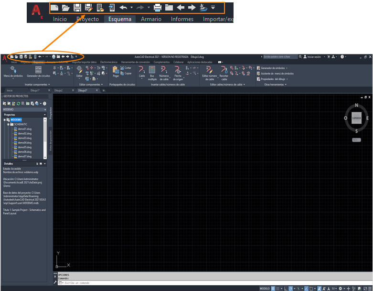This screenshot has width=373, height=291.
Task: Open the Generador de símbolos tool
Action: pyautogui.click(x=272, y=68)
